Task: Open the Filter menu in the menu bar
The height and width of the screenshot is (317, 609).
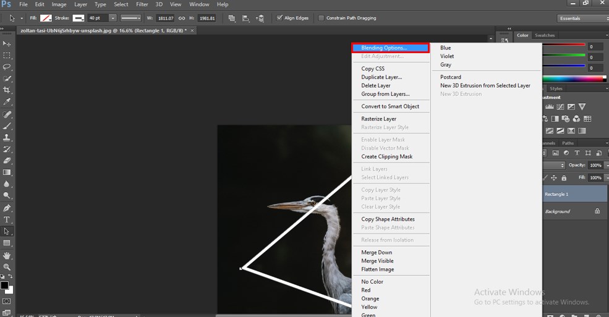Action: 142,4
